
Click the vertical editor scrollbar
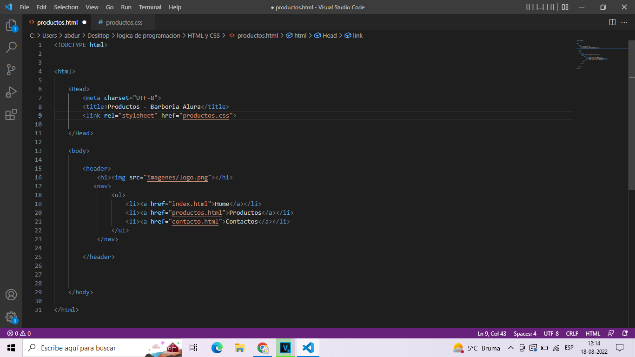coord(631,114)
